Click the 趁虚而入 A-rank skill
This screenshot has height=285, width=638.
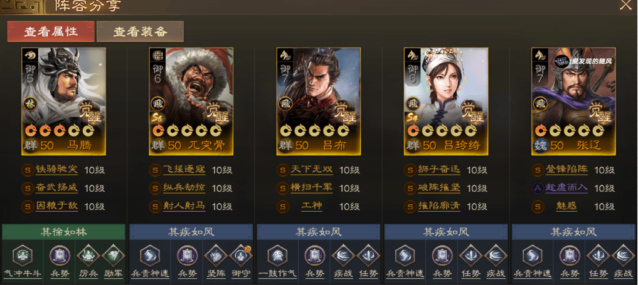(566, 188)
